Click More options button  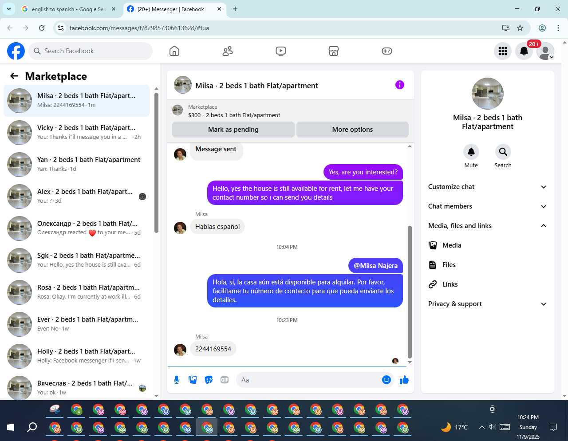(x=352, y=130)
